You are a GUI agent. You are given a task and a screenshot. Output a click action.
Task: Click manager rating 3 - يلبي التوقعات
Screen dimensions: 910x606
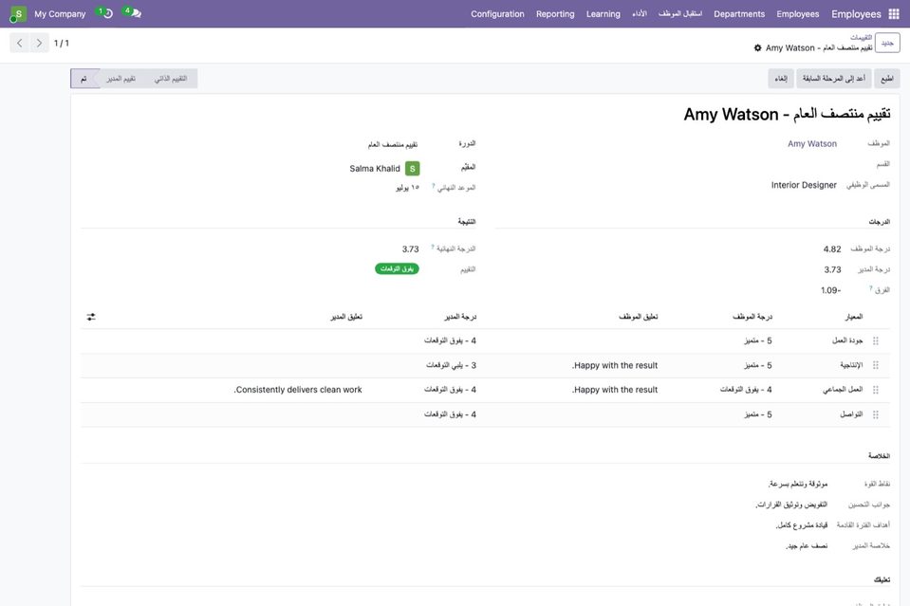(451, 365)
